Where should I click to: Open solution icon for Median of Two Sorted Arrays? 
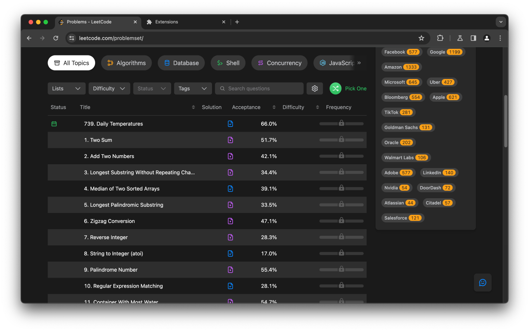tap(230, 189)
